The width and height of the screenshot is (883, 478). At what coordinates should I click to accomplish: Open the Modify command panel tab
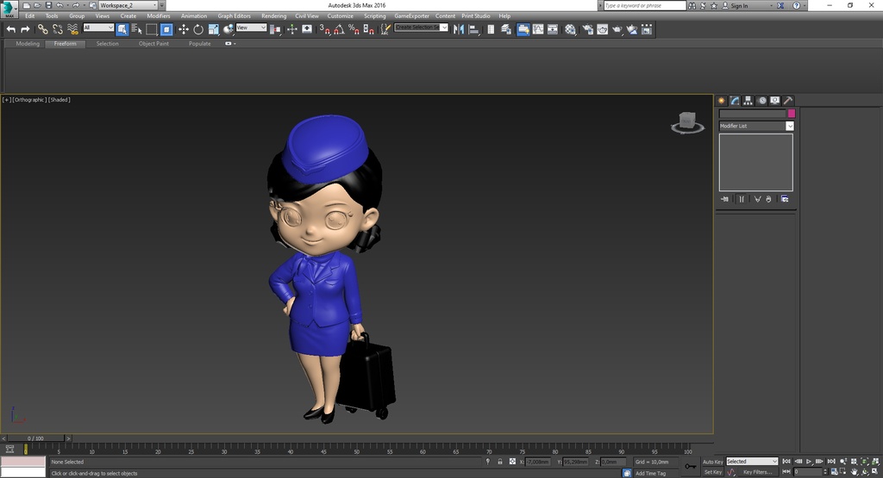point(735,101)
